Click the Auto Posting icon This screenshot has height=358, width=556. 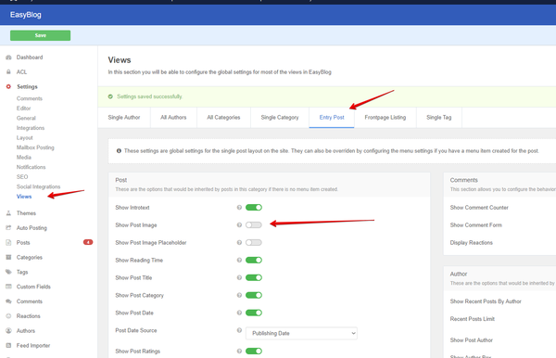(x=8, y=228)
